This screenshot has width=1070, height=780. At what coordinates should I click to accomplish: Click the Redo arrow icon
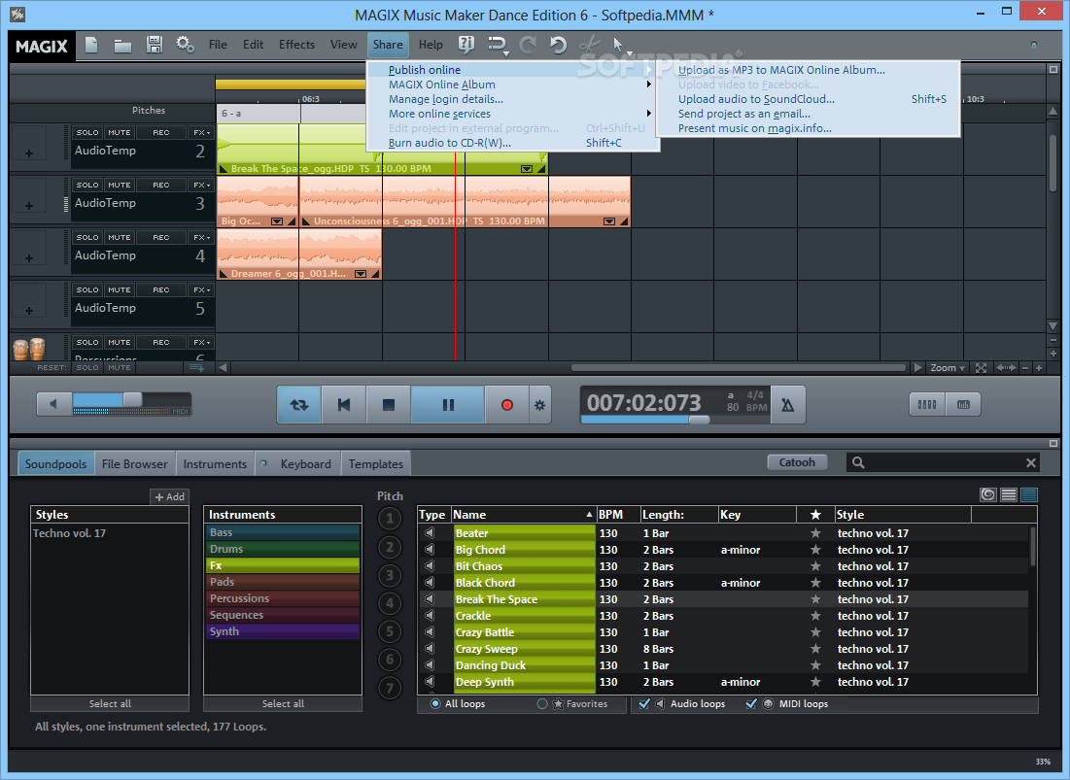pyautogui.click(x=528, y=45)
